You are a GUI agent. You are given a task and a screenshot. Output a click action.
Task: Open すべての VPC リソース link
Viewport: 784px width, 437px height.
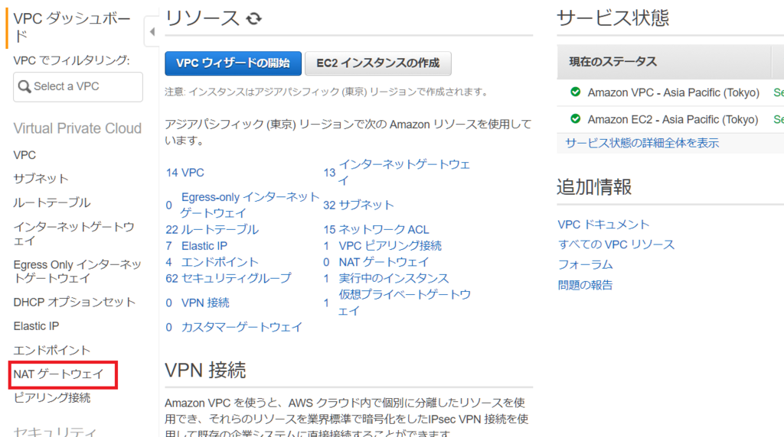pos(616,244)
